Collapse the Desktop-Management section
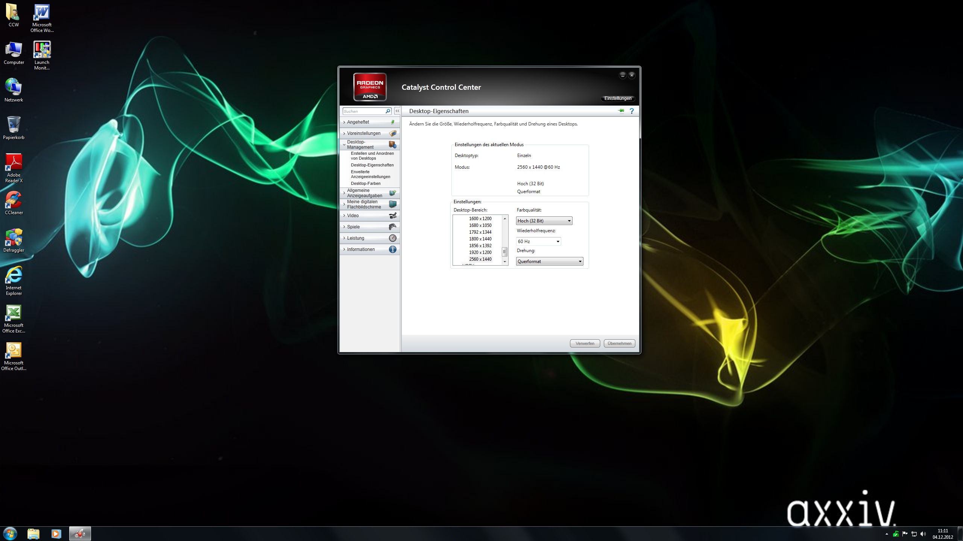963x541 pixels. coord(360,145)
